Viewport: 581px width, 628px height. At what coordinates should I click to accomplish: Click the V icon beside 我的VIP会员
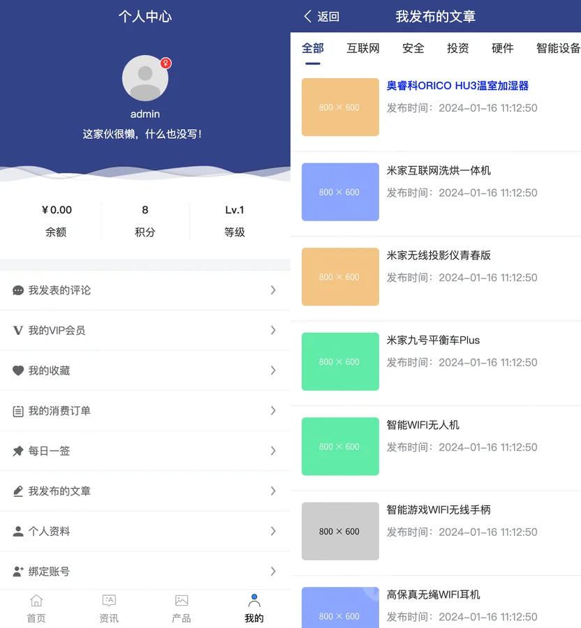coord(18,331)
